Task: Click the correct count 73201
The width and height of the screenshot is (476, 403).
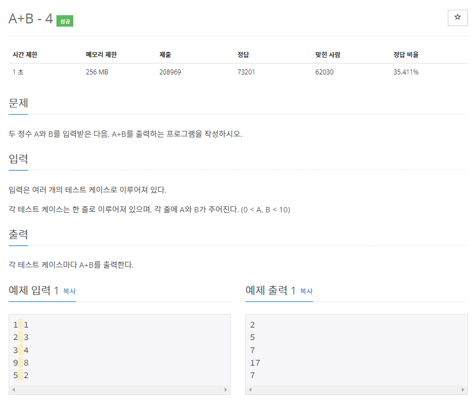Action: pyautogui.click(x=246, y=72)
